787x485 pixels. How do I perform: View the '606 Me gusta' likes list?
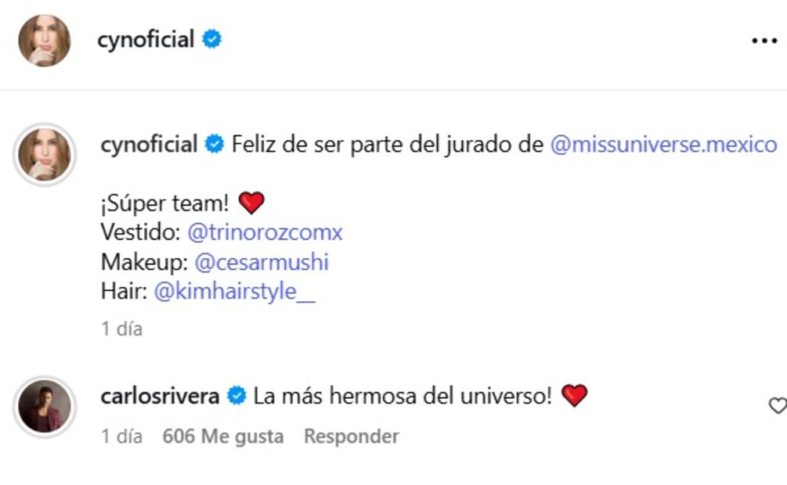tap(222, 436)
